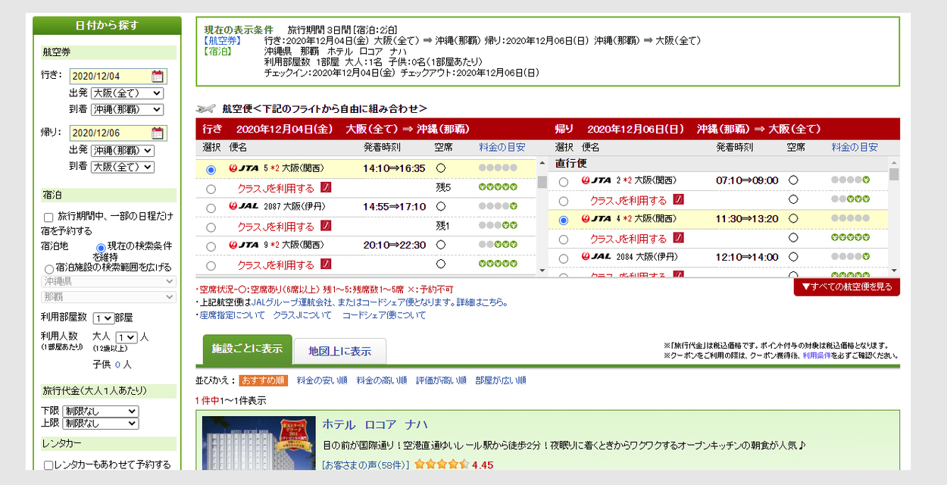Image resolution: width=947 pixels, height=485 pixels.
Task: Tick the レンタカーもあわせて予約する checkbox
Action: pyautogui.click(x=48, y=465)
